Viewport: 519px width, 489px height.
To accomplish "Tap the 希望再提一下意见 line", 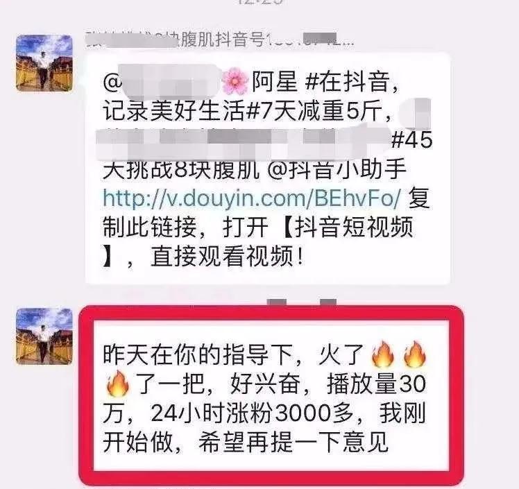I will (293, 442).
